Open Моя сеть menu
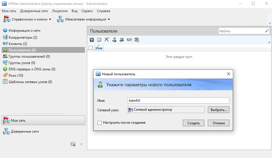The width and height of the screenshot is (272, 158). point(9,11)
